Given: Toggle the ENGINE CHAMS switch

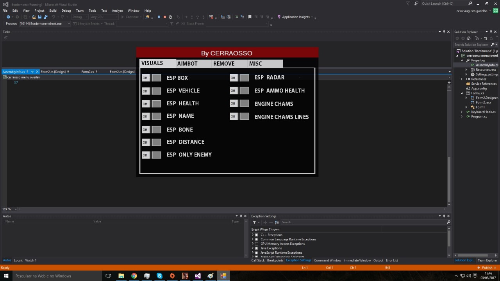Looking at the screenshot, I should point(239,103).
